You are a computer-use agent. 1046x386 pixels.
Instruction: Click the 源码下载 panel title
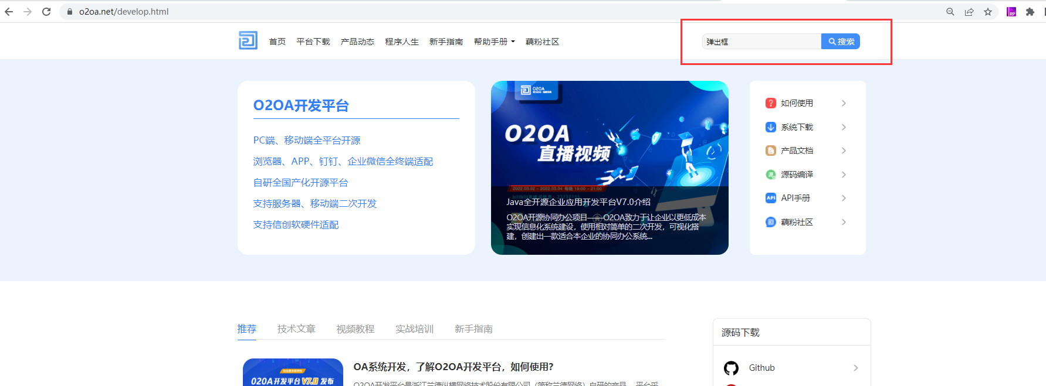(740, 333)
